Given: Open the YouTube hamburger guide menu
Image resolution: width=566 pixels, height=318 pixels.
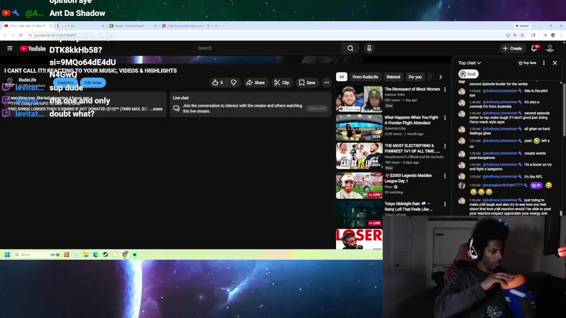Looking at the screenshot, I should [10, 48].
